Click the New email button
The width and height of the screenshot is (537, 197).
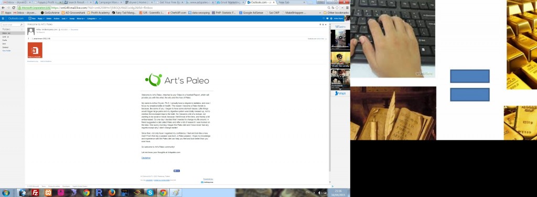coord(33,18)
